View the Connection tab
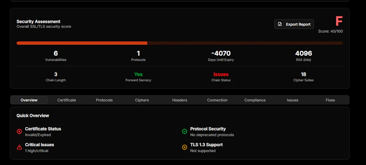Image resolution: width=366 pixels, height=165 pixels. click(217, 100)
